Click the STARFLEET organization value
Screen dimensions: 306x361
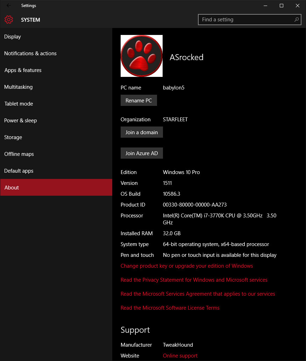[x=175, y=120]
